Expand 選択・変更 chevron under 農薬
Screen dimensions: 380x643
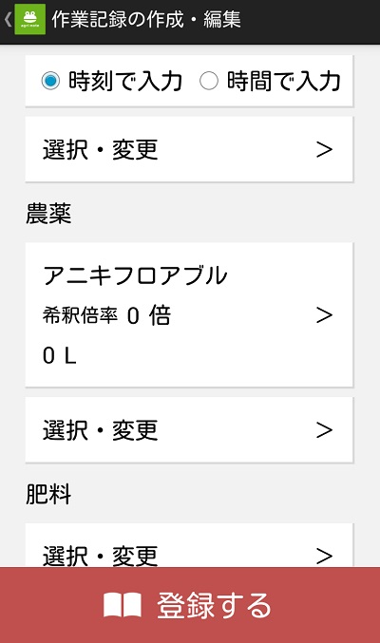[x=324, y=429]
